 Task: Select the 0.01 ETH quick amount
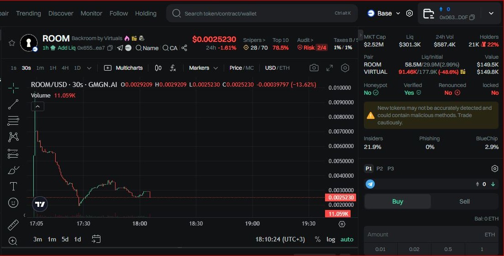pyautogui.click(x=380, y=249)
